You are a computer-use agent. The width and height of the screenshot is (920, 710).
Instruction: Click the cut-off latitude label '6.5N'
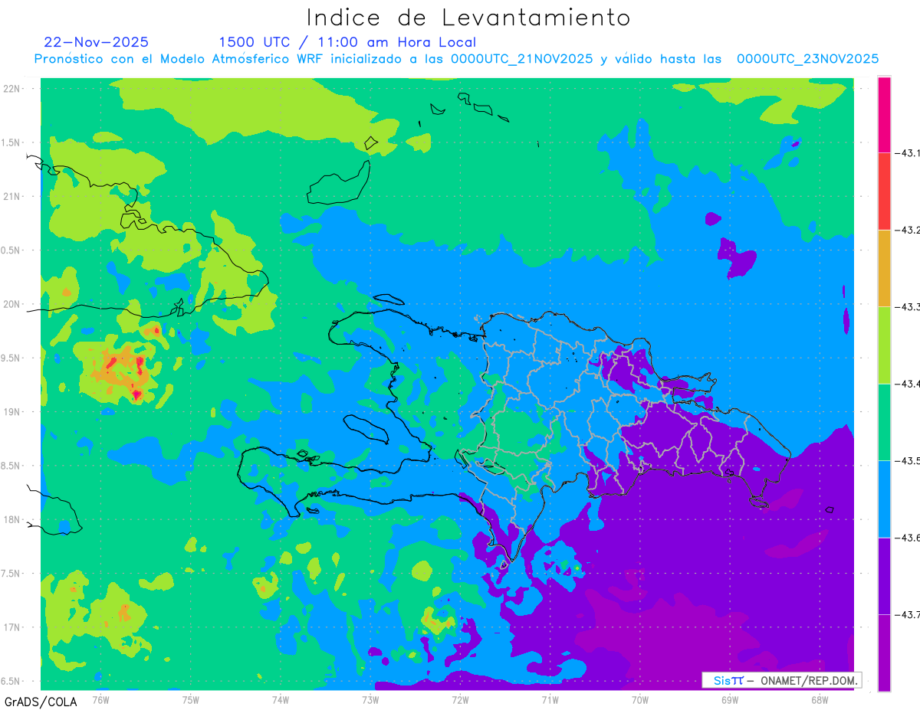tap(11, 681)
